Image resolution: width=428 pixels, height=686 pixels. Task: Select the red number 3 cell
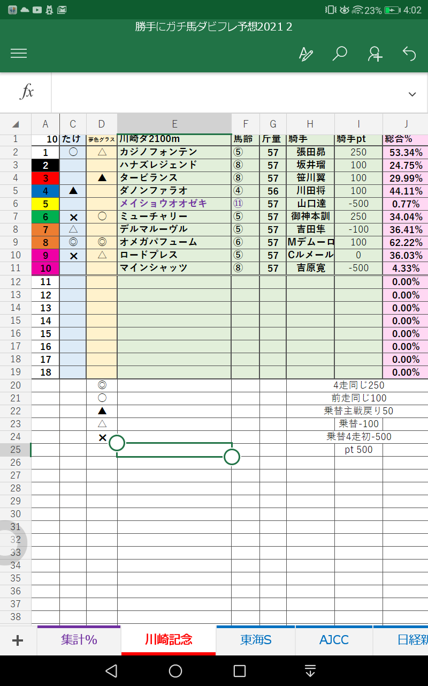[45, 178]
